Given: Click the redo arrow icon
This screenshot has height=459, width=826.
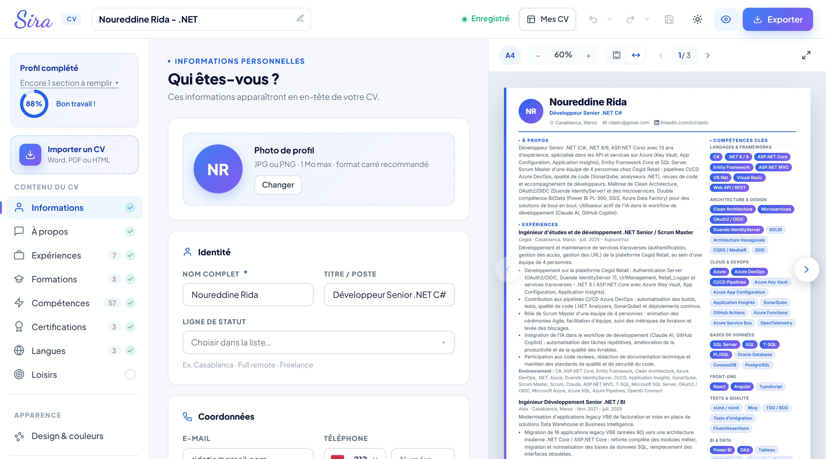Looking at the screenshot, I should coord(630,19).
